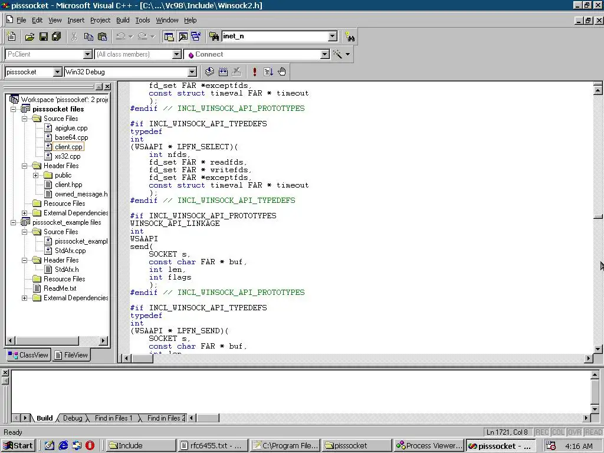Click the Build toolbar icon
Viewport: 604px width, 453px height.
click(x=223, y=71)
